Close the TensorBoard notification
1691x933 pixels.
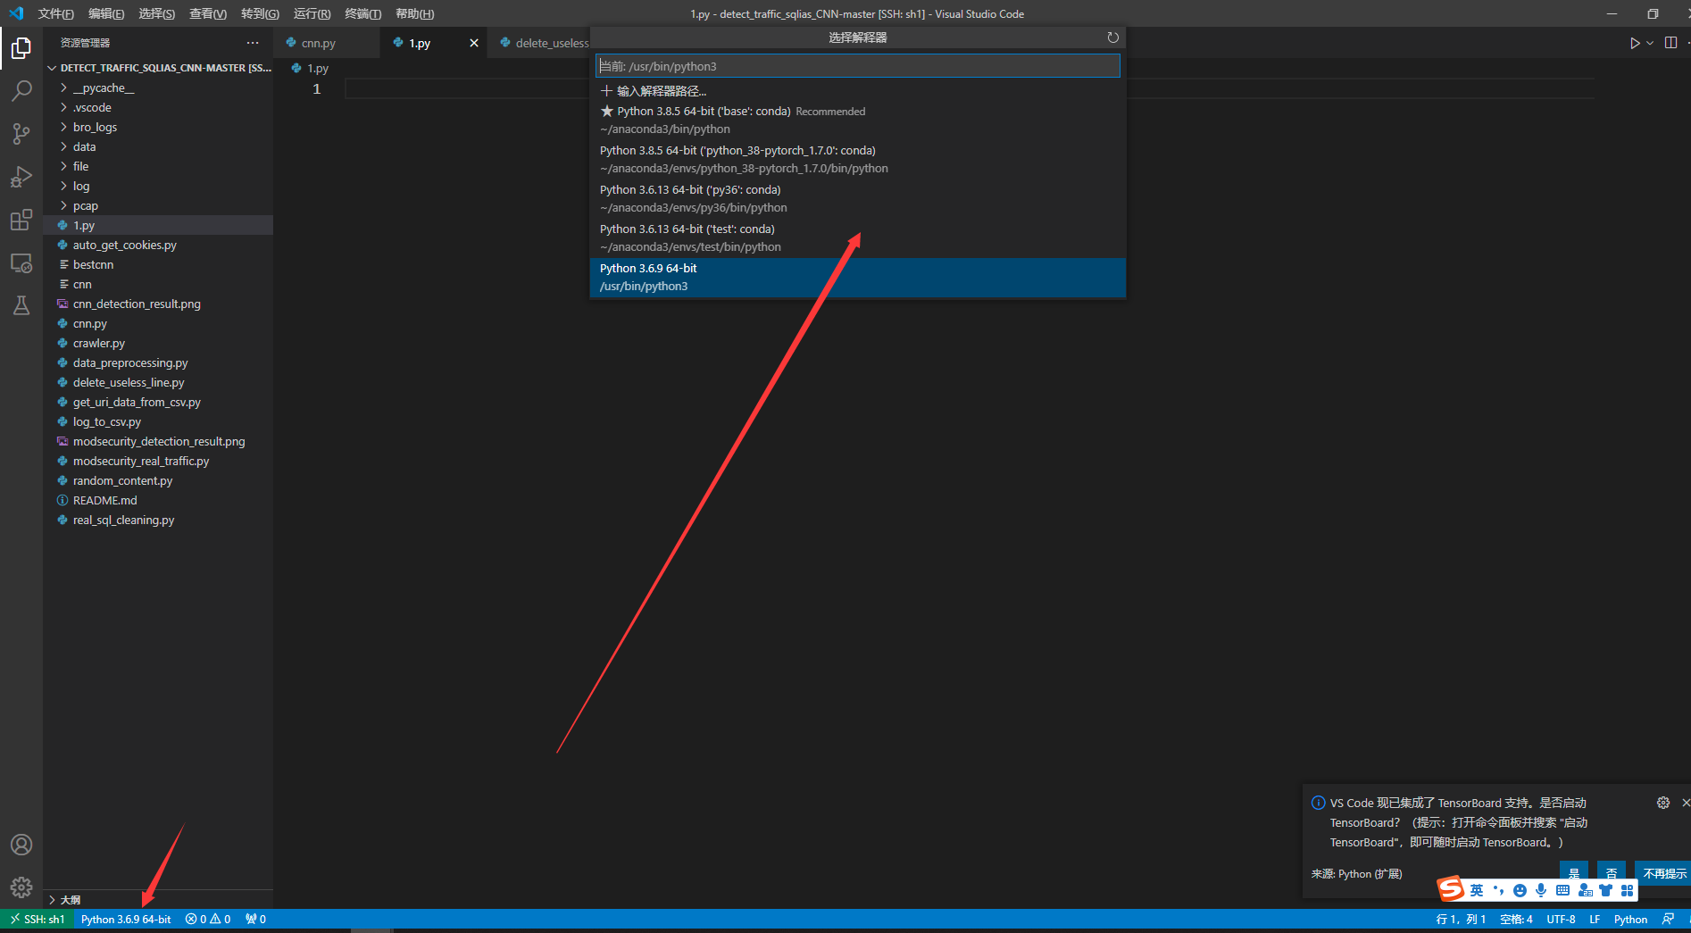click(1685, 803)
